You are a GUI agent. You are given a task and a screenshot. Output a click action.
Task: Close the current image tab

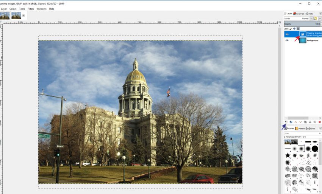(x=23, y=16)
